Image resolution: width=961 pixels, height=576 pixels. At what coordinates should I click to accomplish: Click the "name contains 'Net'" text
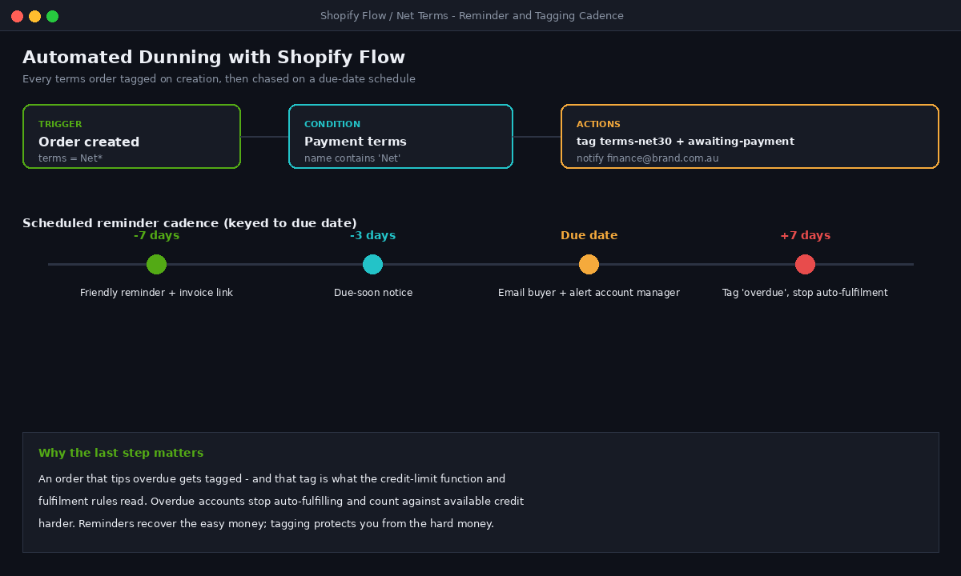coord(352,158)
